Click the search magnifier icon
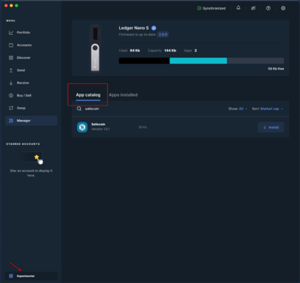The height and width of the screenshot is (283, 300). click(x=79, y=109)
